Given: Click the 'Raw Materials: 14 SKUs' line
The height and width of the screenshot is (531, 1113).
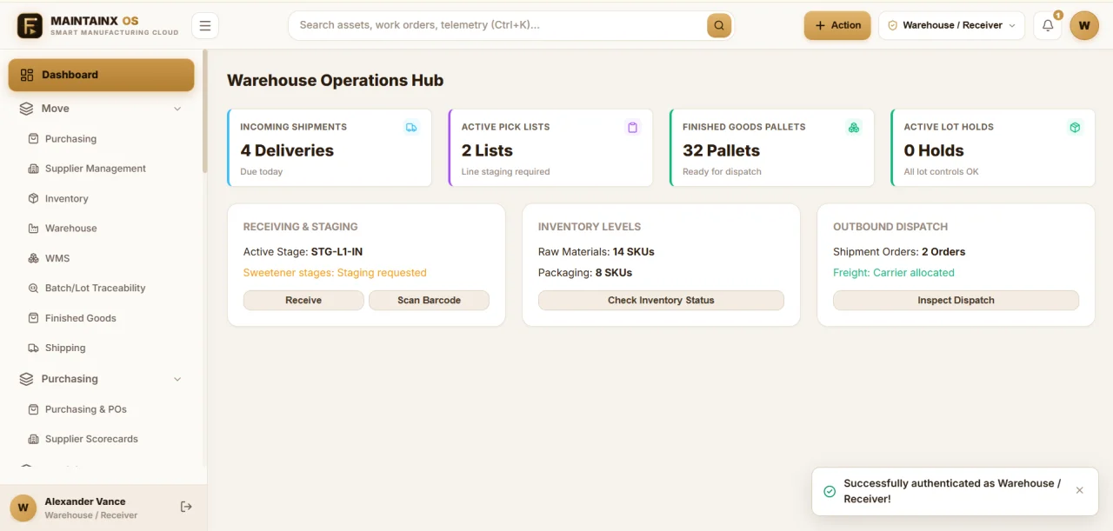Looking at the screenshot, I should click(x=596, y=252).
